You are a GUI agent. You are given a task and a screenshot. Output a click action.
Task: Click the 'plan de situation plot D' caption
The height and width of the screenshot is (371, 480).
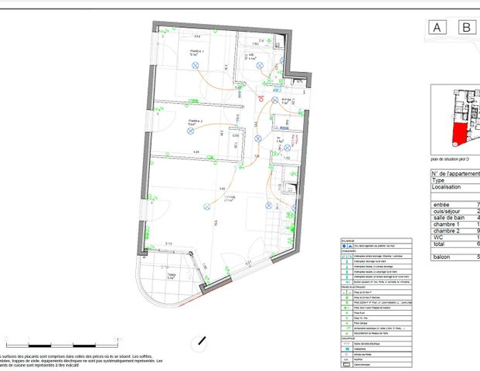(450, 159)
